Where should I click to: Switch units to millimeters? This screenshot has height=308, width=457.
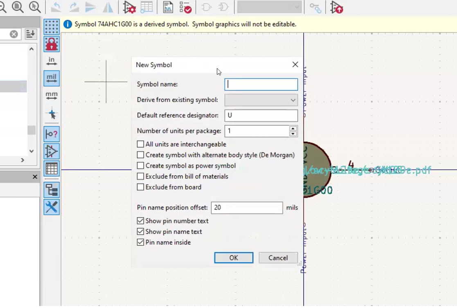click(x=52, y=96)
